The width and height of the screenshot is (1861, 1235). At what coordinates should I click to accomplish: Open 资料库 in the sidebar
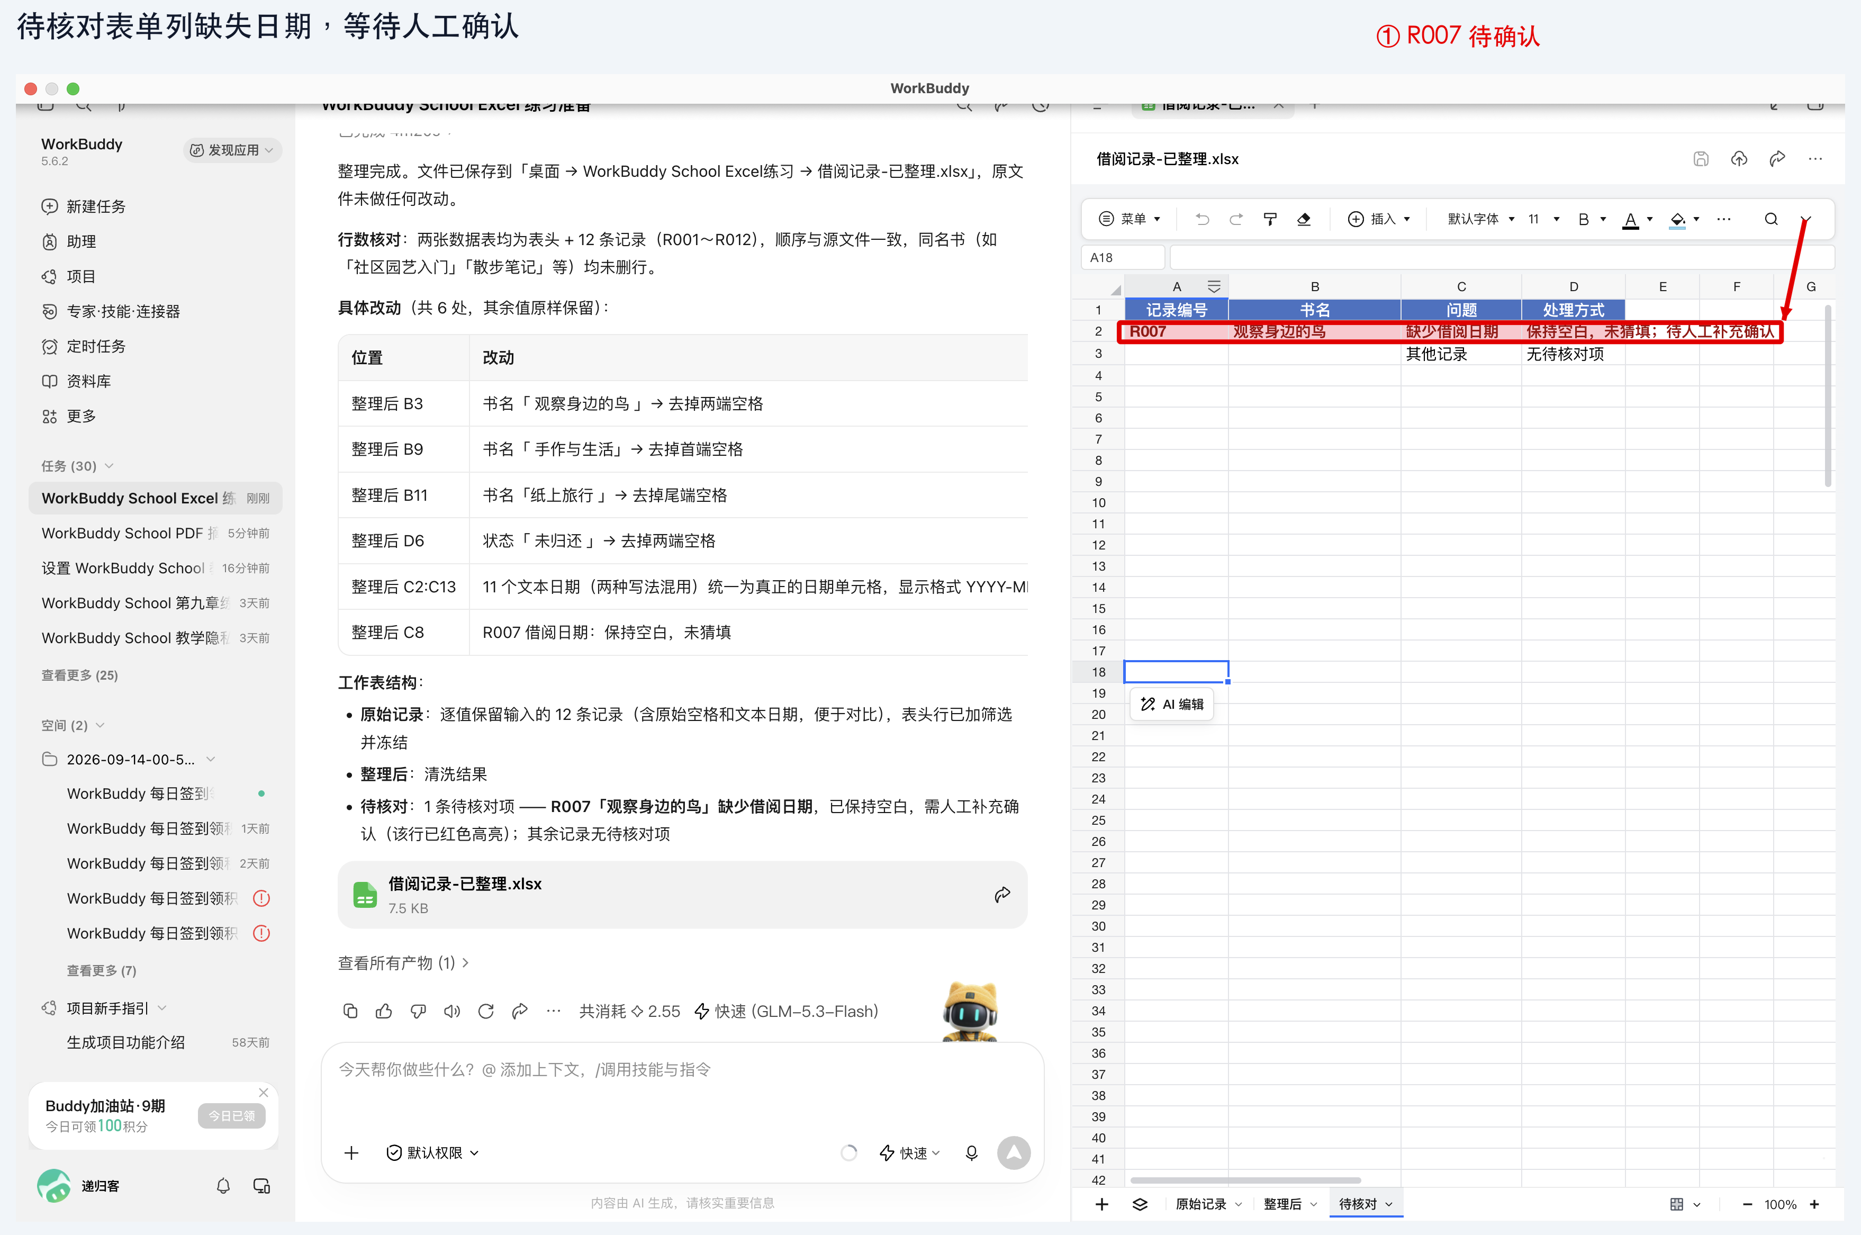point(76,381)
